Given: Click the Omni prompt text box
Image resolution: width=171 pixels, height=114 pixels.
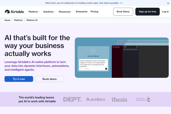Looking at the screenshot, I should [x=93, y=65].
